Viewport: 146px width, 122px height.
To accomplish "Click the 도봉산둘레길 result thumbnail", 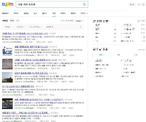I will pyautogui.click(x=7, y=64).
